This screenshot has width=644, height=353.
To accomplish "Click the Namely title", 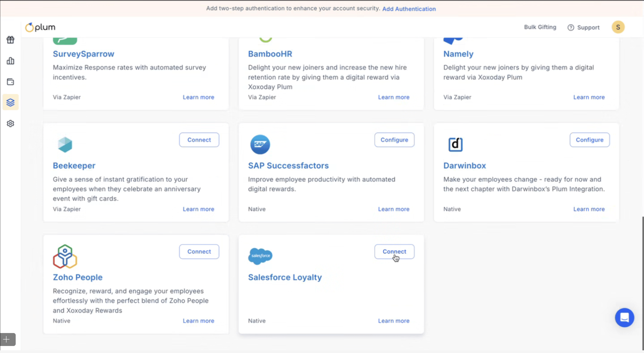I will [458, 54].
